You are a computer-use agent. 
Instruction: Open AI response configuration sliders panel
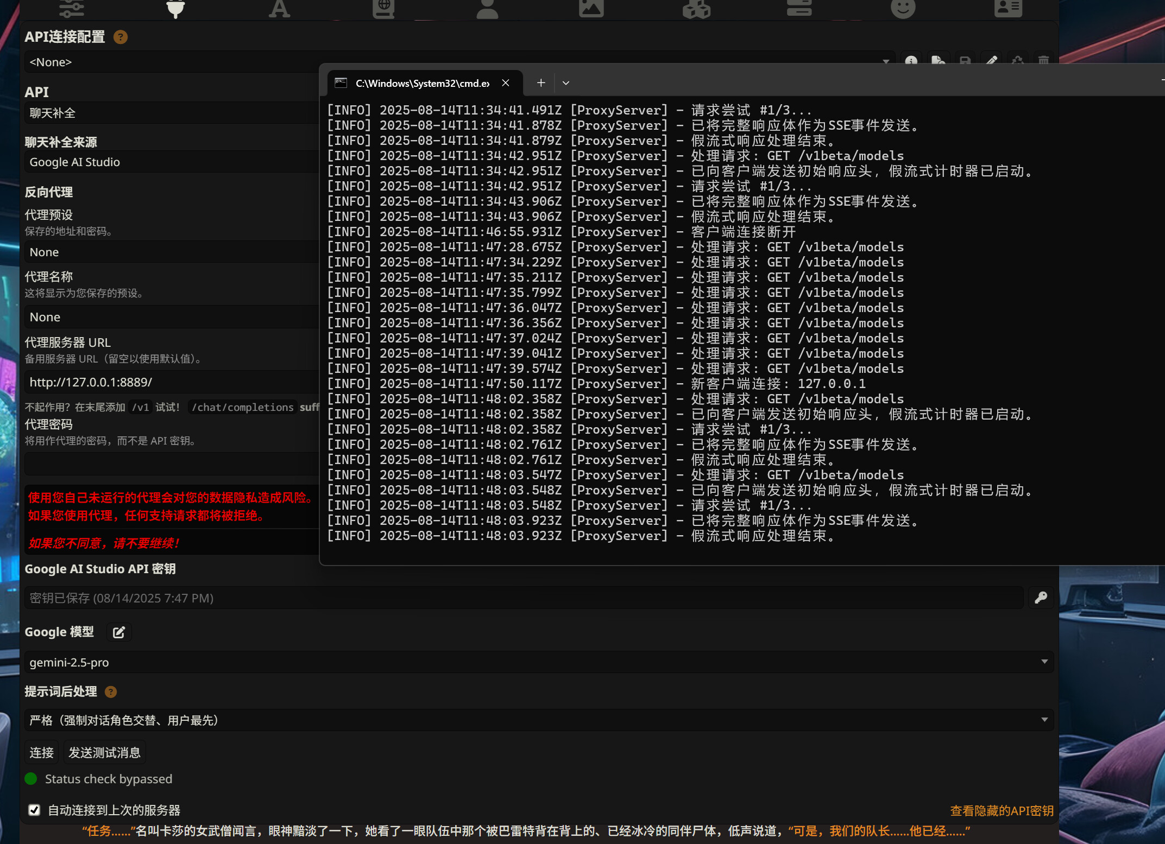coord(72,8)
